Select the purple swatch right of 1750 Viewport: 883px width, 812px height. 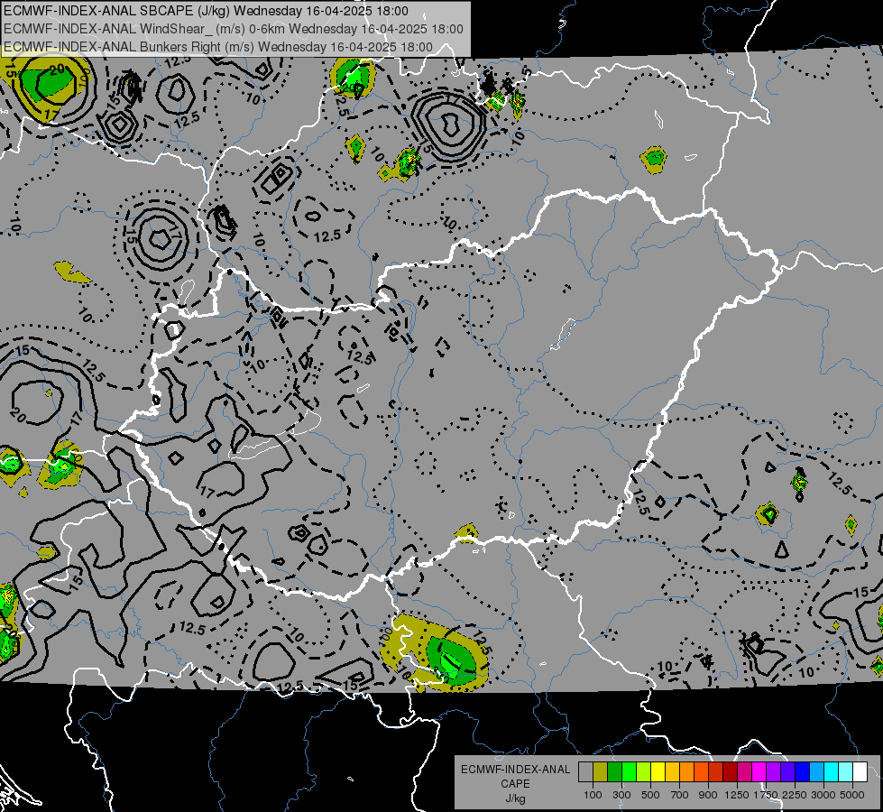[x=774, y=772]
